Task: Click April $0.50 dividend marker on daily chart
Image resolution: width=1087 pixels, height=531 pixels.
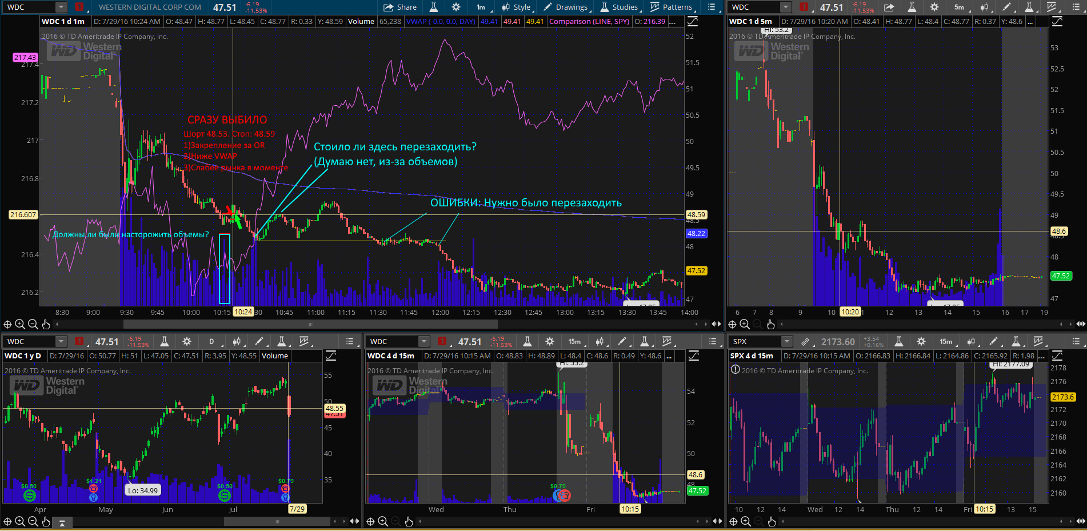Action: point(29,496)
